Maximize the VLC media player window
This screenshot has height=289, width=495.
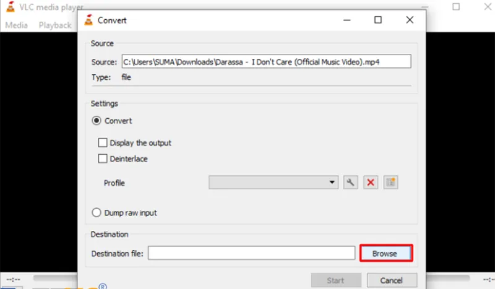(x=456, y=7)
